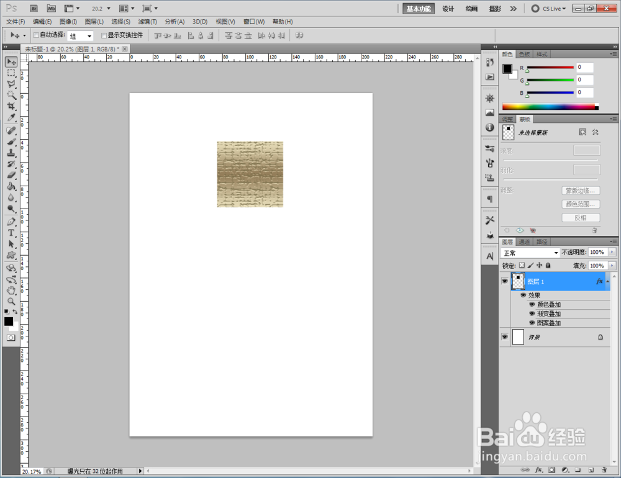The width and height of the screenshot is (621, 478).
Task: Select the Move tool
Action: 11,62
